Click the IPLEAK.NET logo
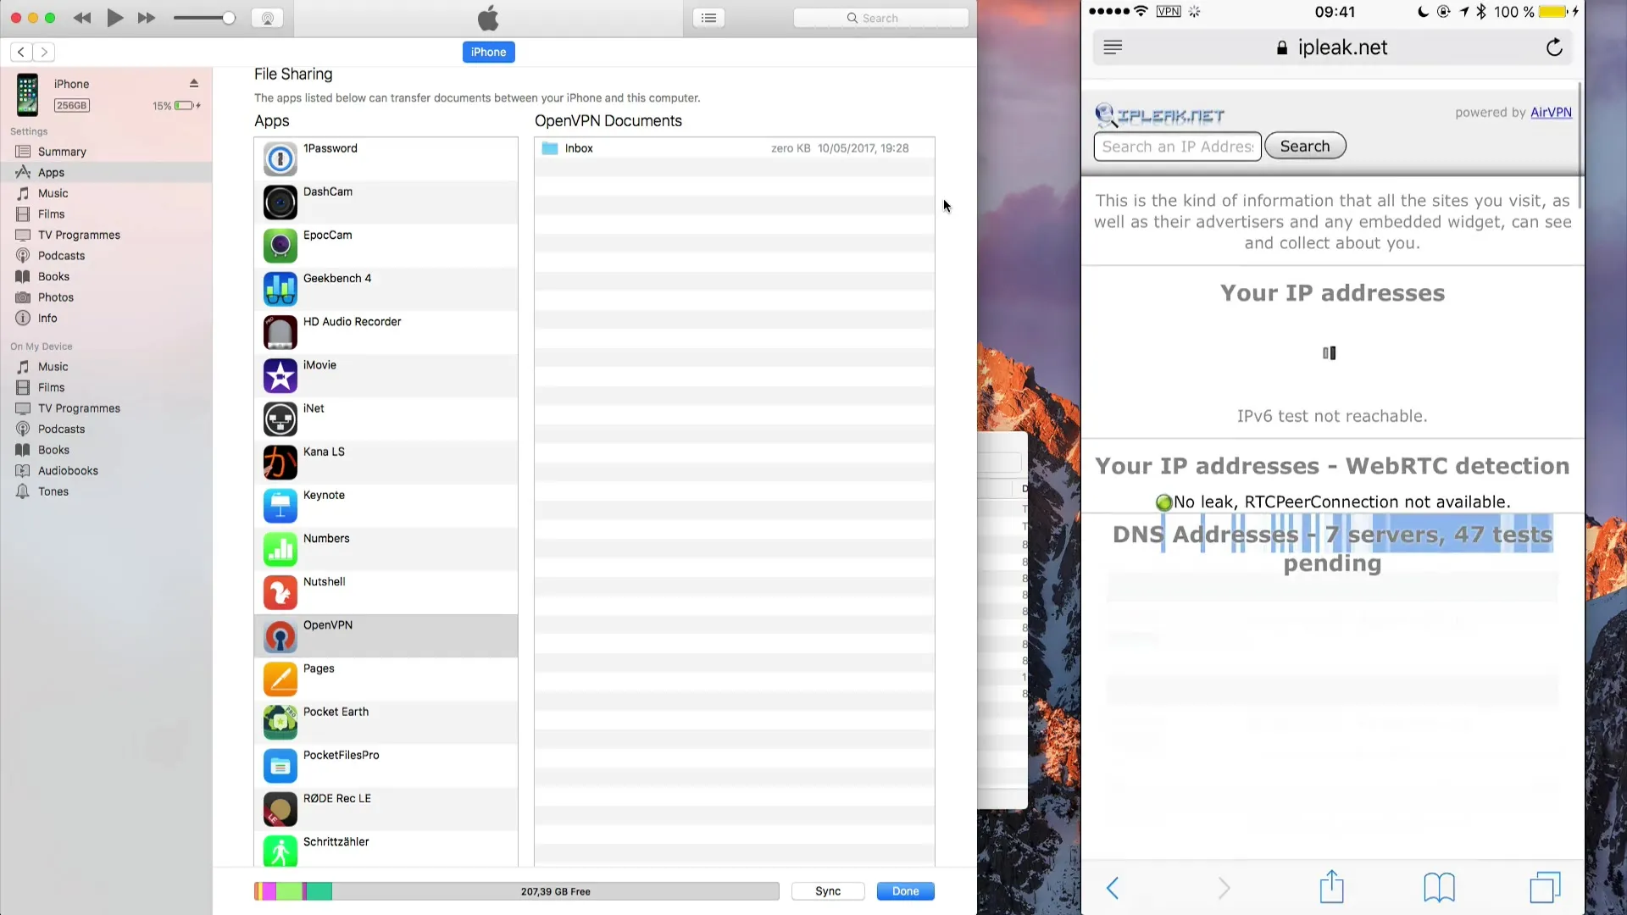 click(1159, 115)
